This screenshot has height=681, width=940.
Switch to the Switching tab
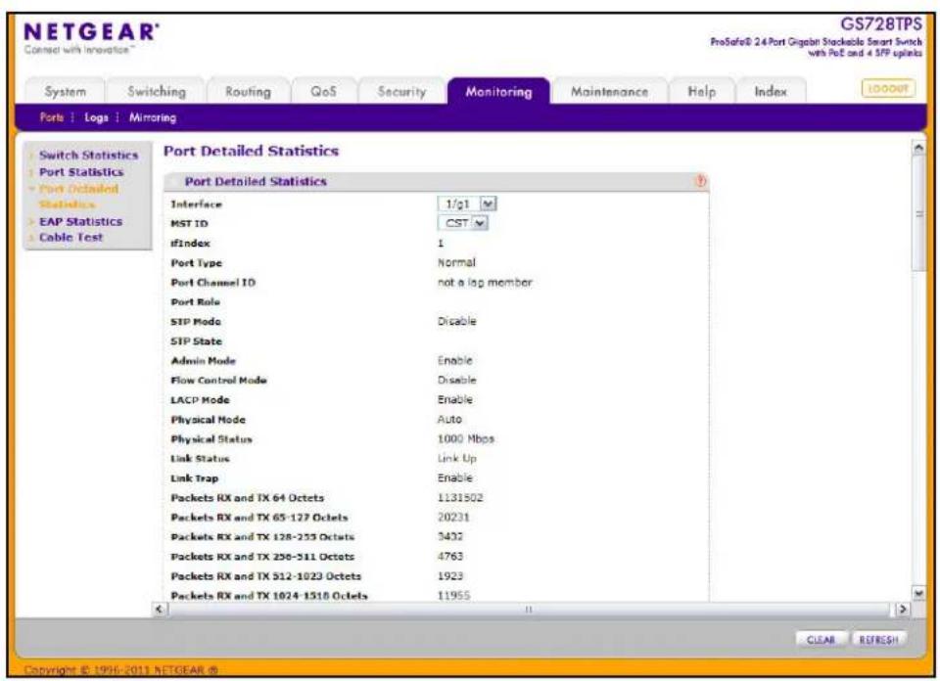click(157, 92)
